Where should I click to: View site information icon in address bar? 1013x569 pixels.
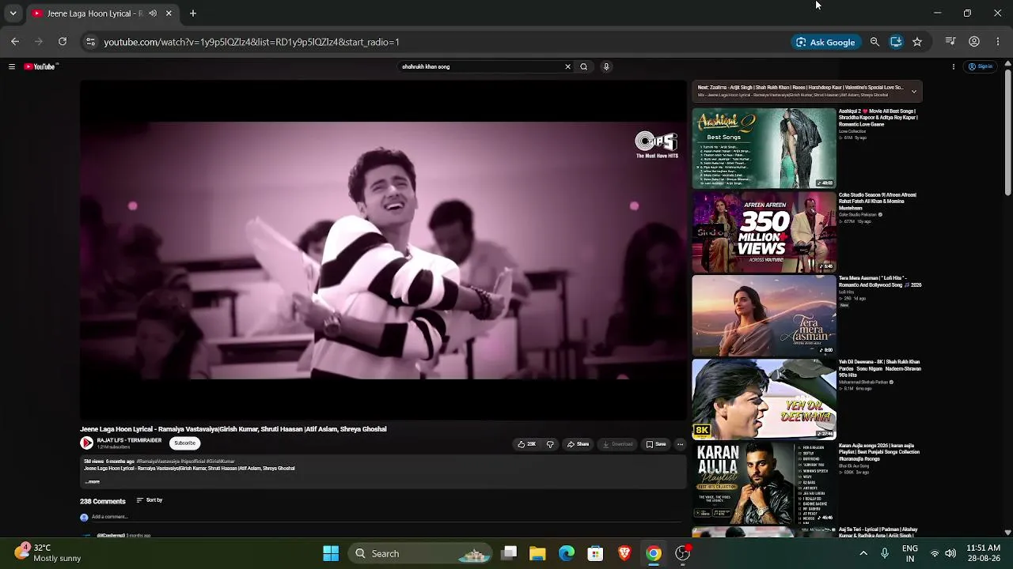(x=90, y=42)
